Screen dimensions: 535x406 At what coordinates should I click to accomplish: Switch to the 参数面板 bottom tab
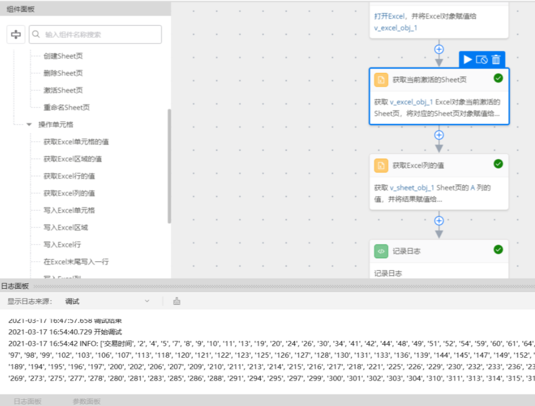87,401
